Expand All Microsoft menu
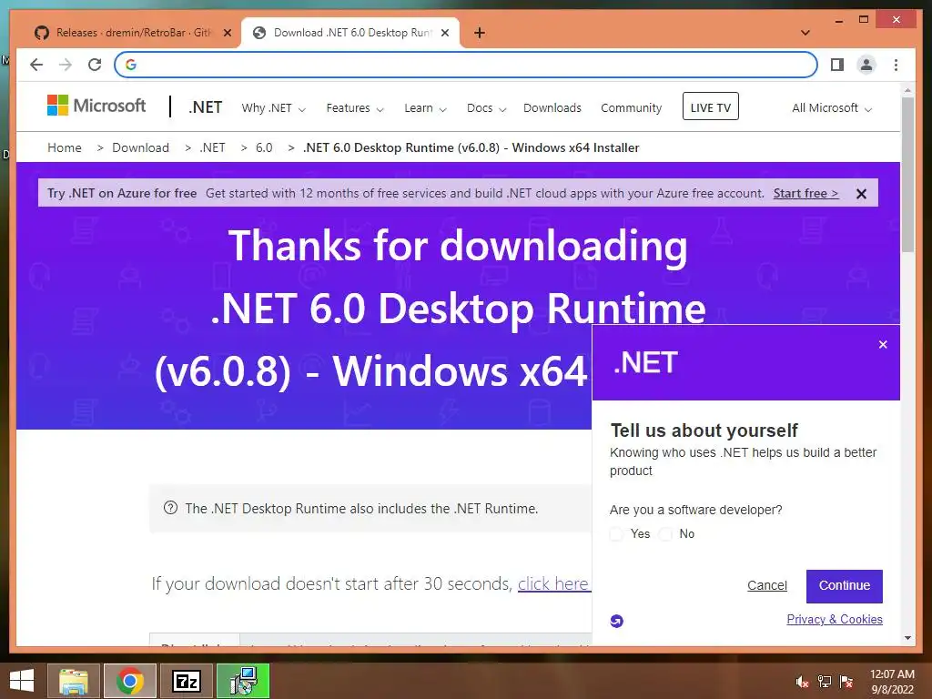 tap(832, 108)
